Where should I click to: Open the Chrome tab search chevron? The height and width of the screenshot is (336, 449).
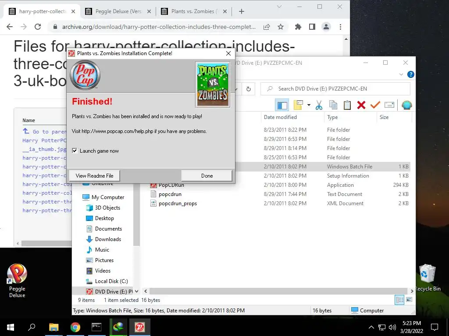pos(279,7)
